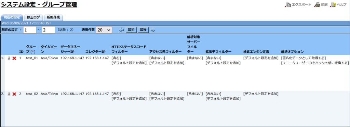Click the 解析オプション column header
The height and width of the screenshot is (127, 350).
[292, 52]
